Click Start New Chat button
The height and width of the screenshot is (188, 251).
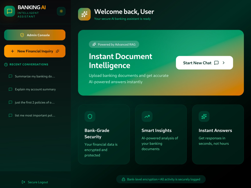point(204,63)
